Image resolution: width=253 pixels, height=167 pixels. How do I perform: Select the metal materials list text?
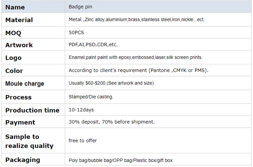click(136, 19)
